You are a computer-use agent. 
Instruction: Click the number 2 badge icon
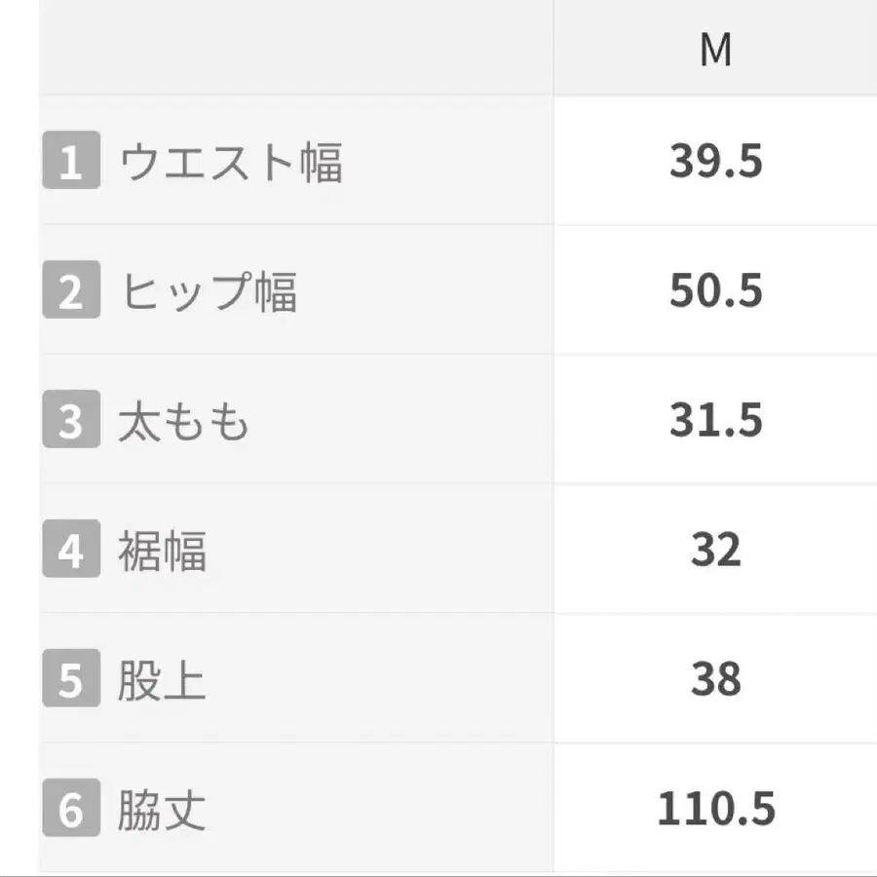(71, 289)
